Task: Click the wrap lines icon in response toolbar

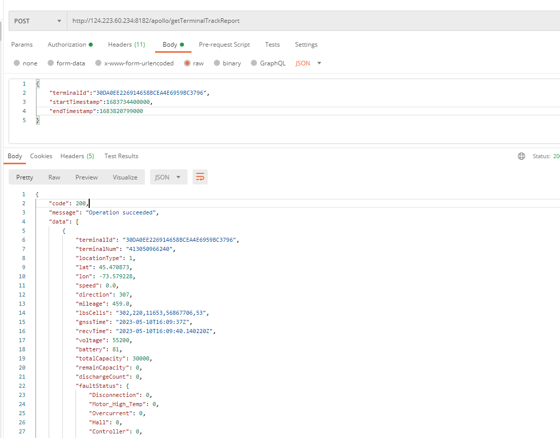Action: pyautogui.click(x=200, y=177)
